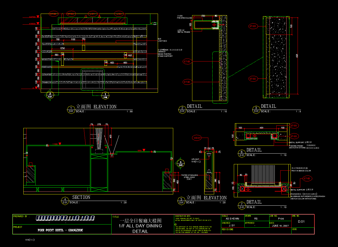Click the TRAY IN BEIGE COLOR note

click(x=301, y=171)
